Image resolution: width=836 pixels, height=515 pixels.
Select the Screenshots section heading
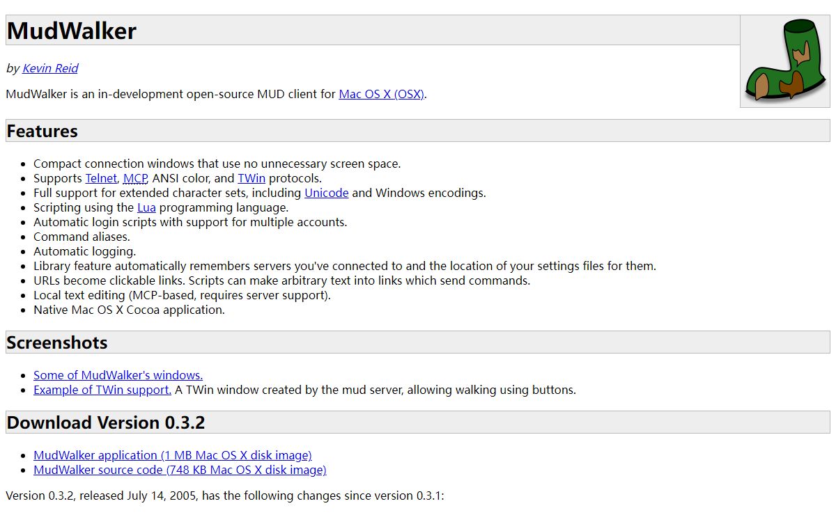[57, 342]
